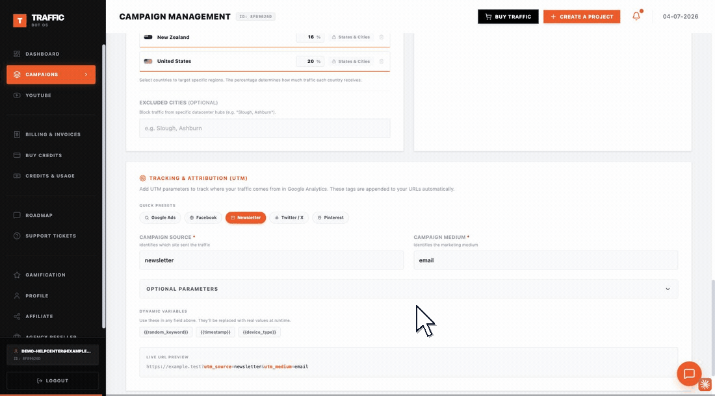This screenshot has height=396, width=715.
Task: Click the Tracking & Attribution target icon
Action: [x=143, y=179]
